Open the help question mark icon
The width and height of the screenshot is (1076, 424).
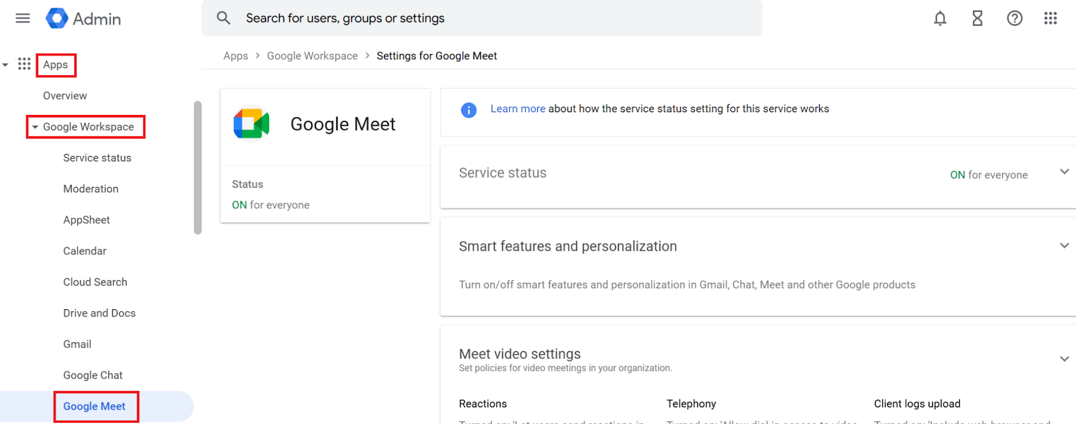point(1015,18)
